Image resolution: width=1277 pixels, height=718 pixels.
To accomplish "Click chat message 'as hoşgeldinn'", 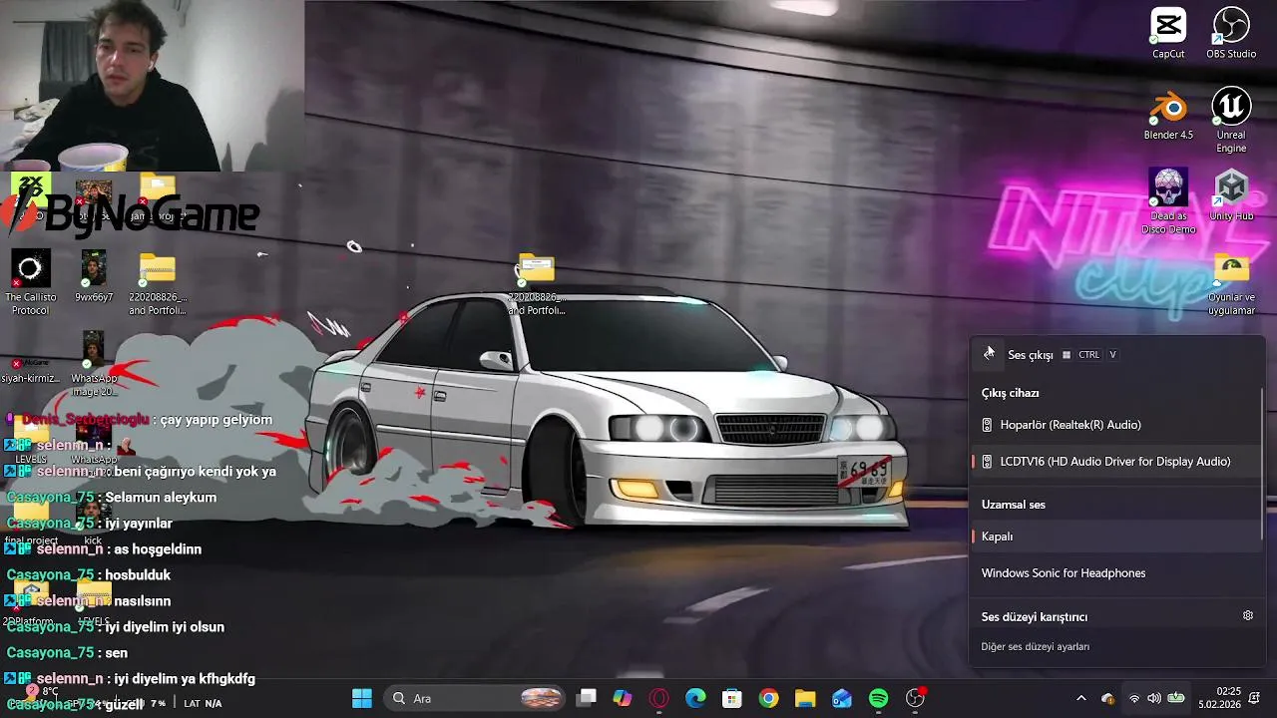I will (158, 549).
